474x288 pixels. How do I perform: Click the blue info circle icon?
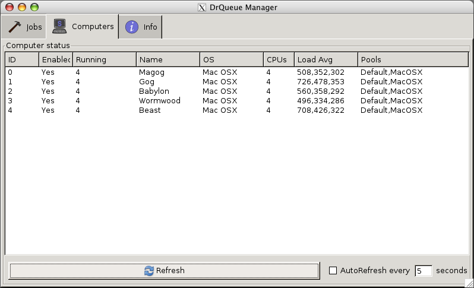[x=132, y=27]
